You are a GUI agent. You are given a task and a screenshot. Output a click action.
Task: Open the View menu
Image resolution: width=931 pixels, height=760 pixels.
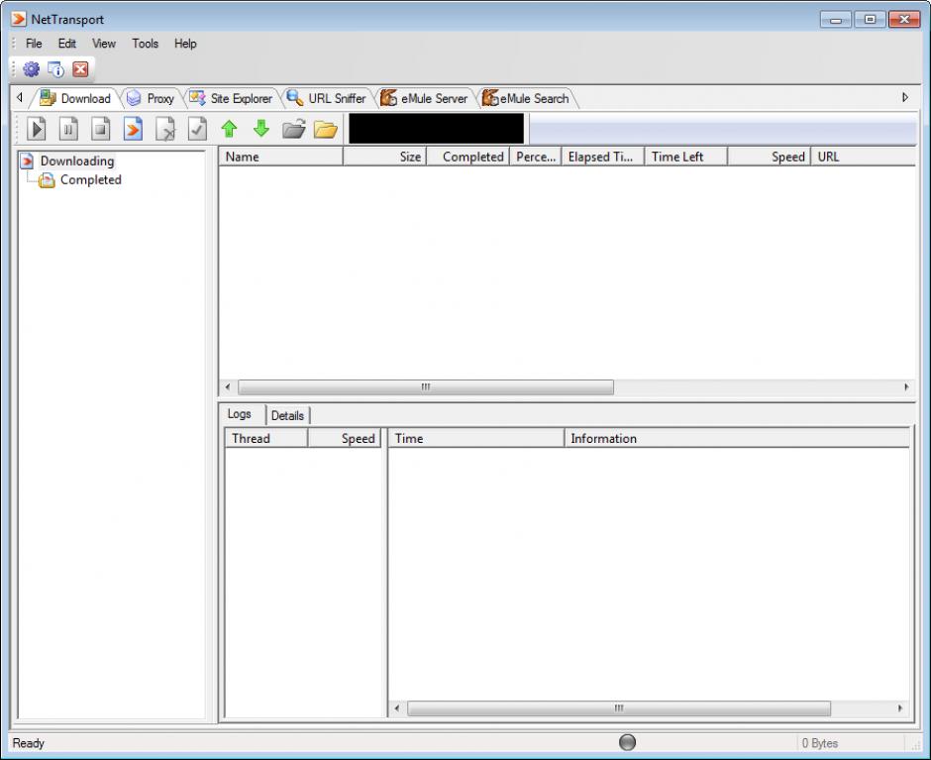[103, 44]
